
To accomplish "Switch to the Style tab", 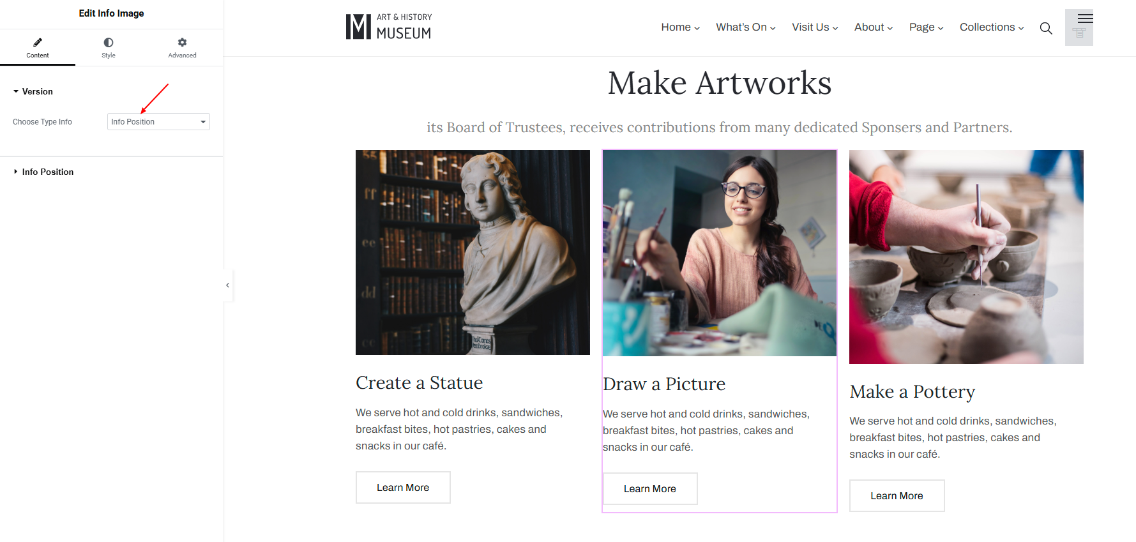I will point(109,47).
